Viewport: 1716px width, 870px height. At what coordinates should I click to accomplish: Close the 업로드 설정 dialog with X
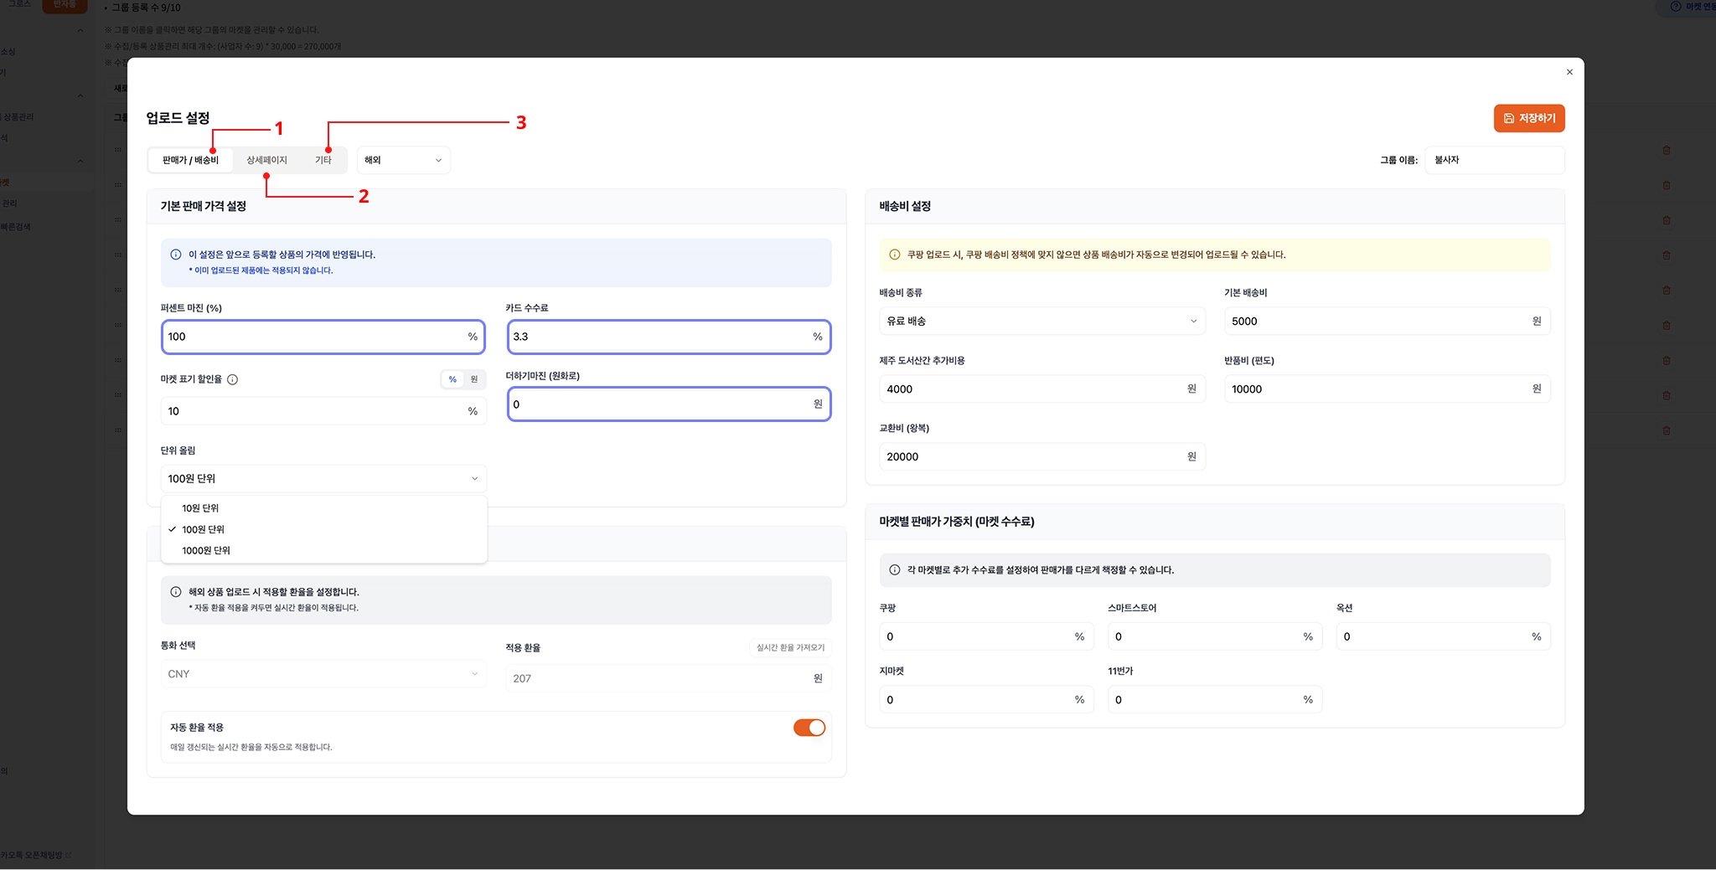1569,72
